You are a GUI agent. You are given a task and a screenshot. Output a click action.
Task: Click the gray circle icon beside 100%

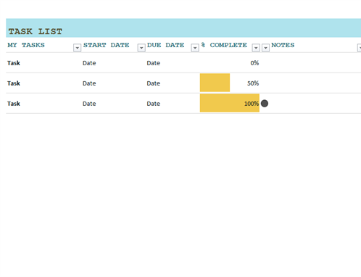[265, 104]
